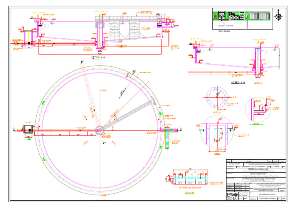Click the "SECTION A-A" title
296x208 pixels.
98,58
